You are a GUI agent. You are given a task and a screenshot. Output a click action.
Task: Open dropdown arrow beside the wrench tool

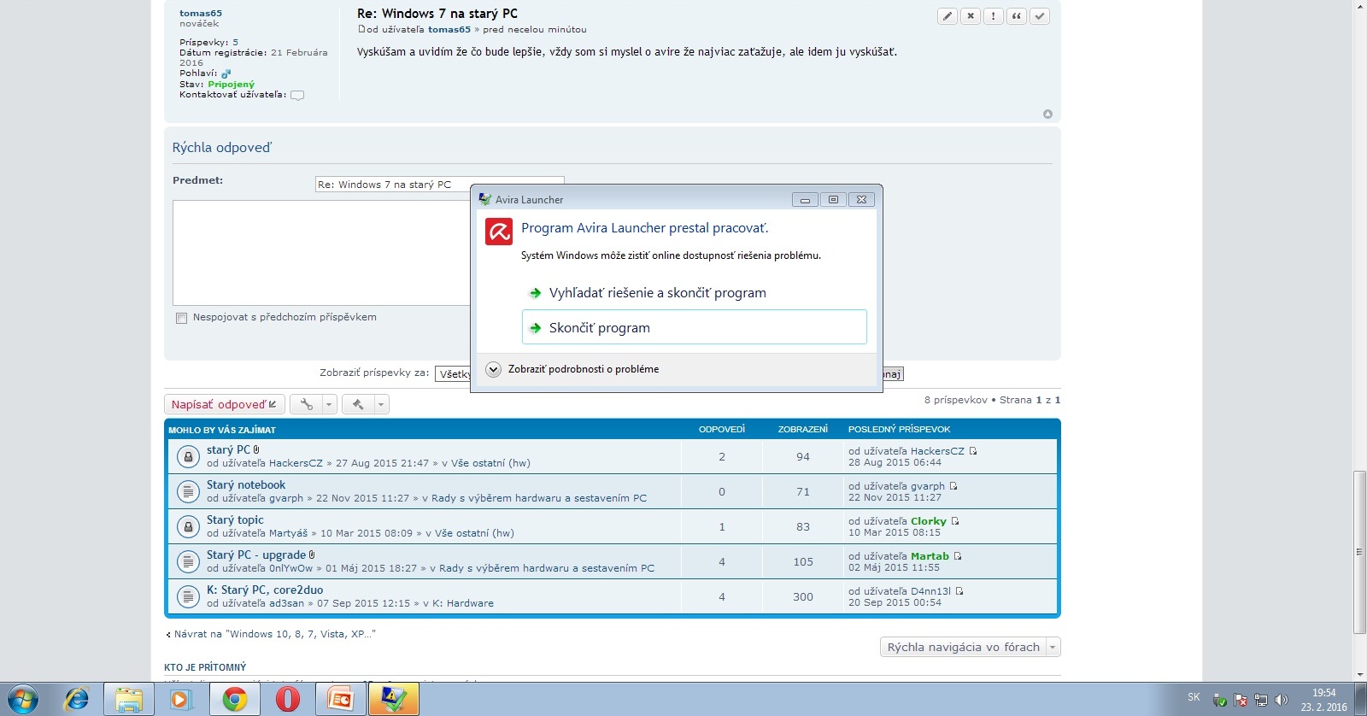coord(329,404)
